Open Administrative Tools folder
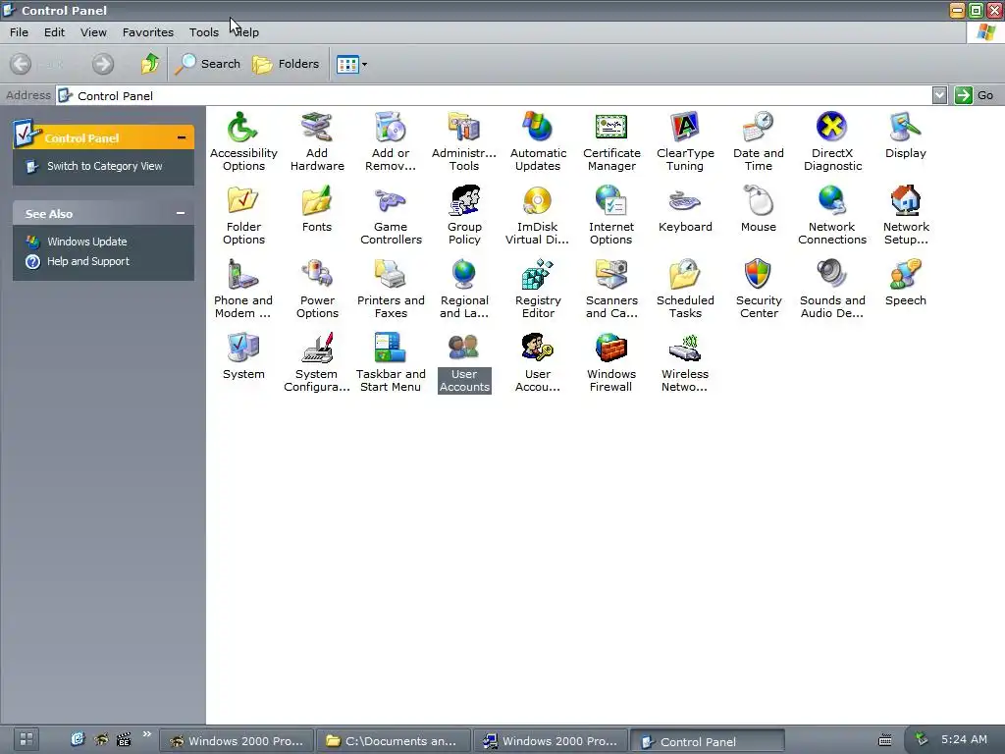The width and height of the screenshot is (1005, 754). [x=464, y=141]
